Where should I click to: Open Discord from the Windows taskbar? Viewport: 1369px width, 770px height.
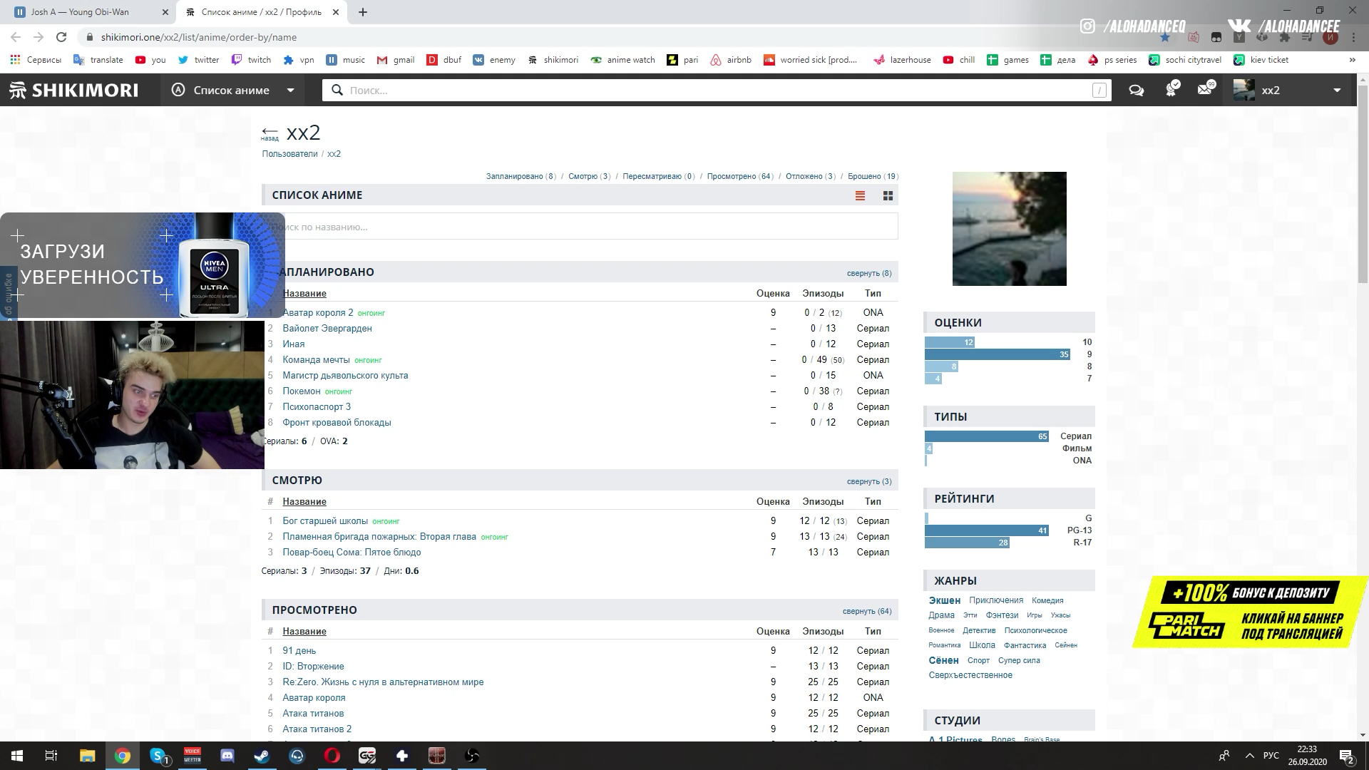tap(227, 756)
